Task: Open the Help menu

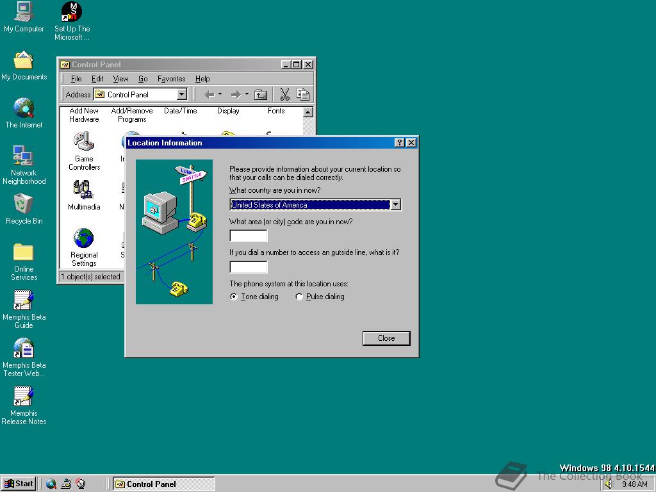Action: pos(202,79)
